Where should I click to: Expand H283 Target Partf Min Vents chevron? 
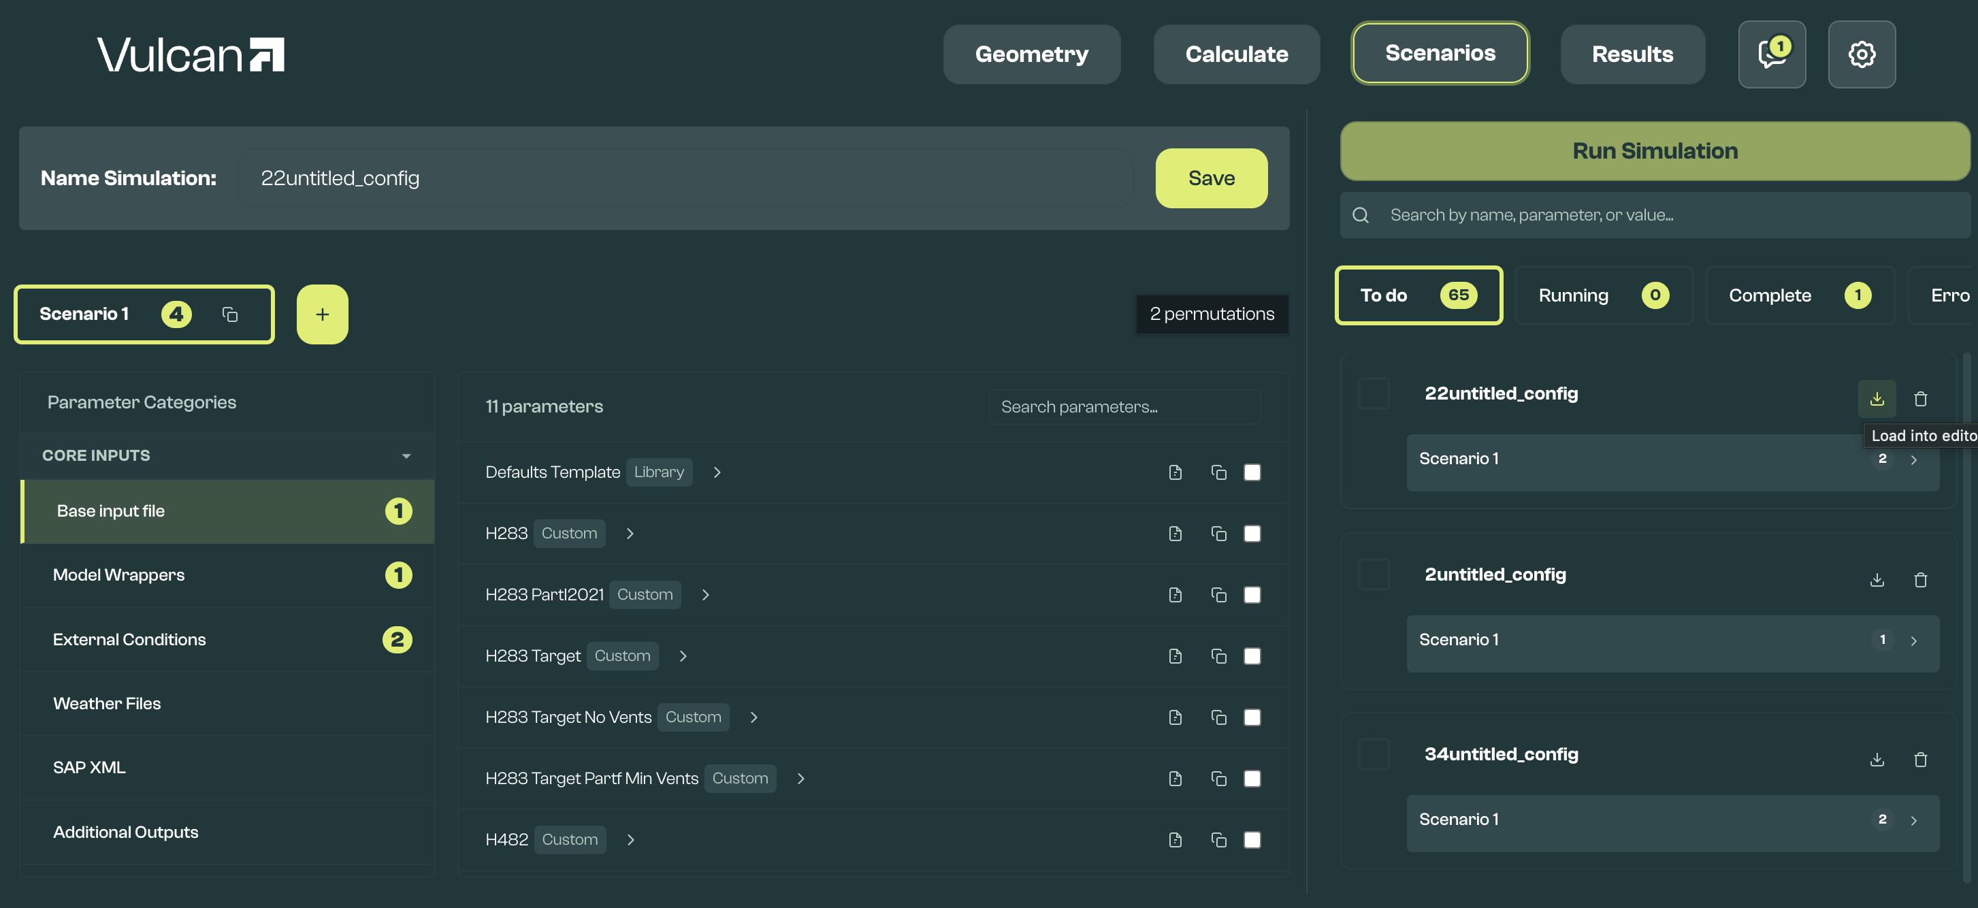coord(801,778)
